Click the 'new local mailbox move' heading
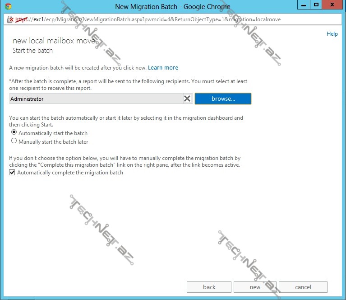Viewport: 346px width, 300px height. tap(53, 41)
